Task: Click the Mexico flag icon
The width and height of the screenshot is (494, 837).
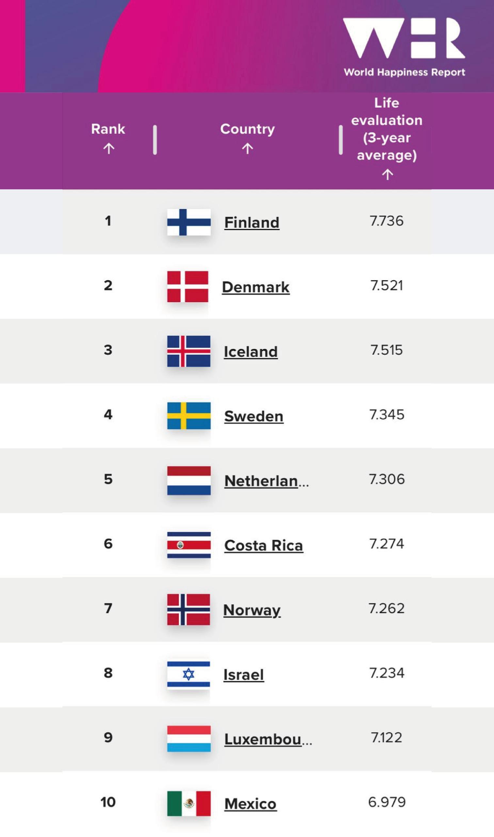Action: click(189, 803)
